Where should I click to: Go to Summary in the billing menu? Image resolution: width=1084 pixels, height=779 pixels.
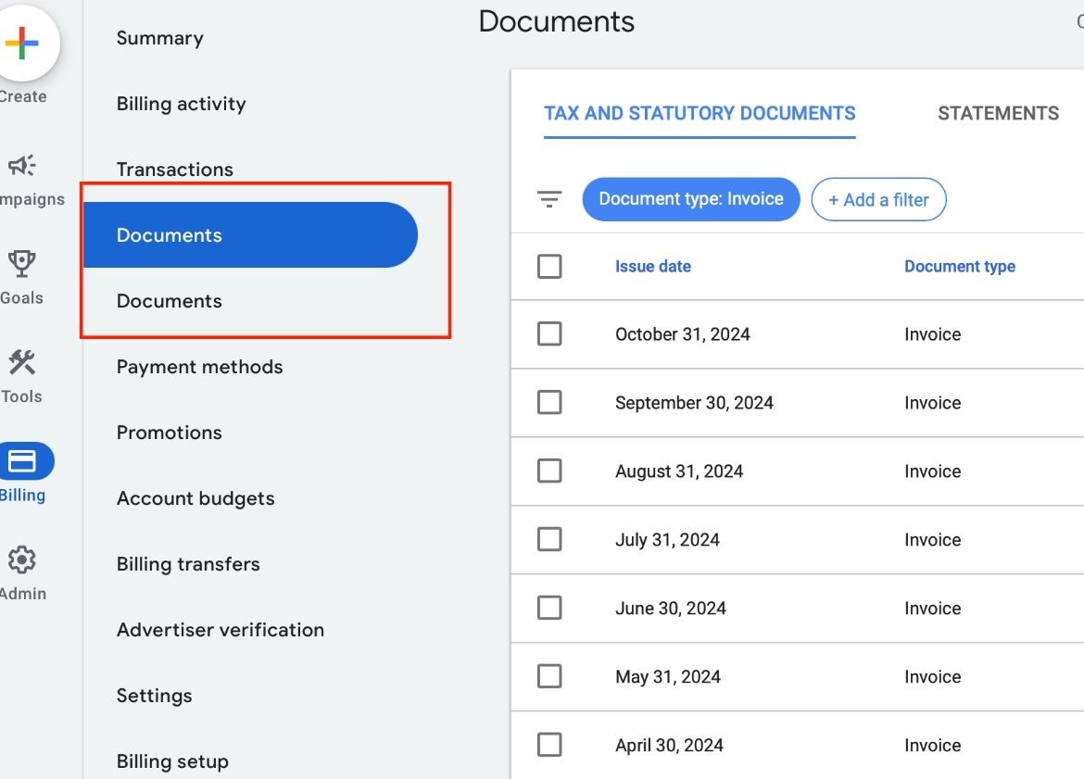159,38
